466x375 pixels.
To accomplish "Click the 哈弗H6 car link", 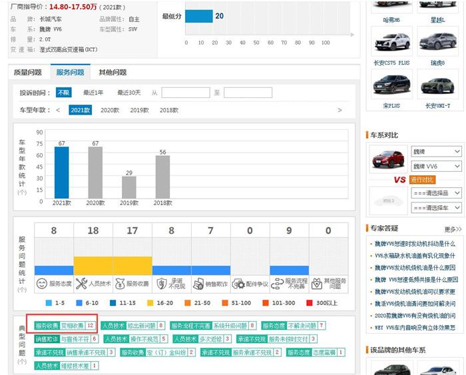I will pos(391,20).
